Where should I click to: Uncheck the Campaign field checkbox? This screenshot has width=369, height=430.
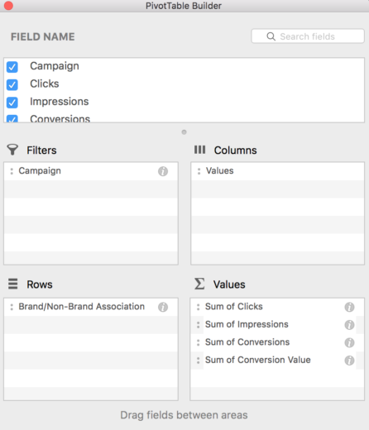[x=12, y=67]
